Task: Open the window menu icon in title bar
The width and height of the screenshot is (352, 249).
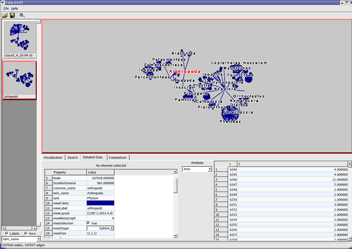Action: (3, 3)
